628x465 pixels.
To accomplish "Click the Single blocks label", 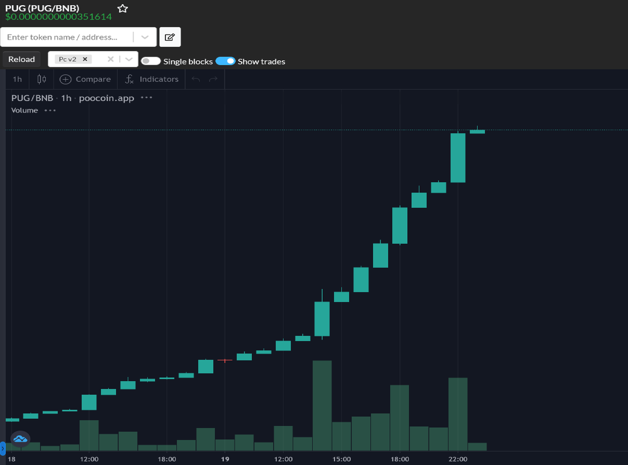I will point(188,62).
